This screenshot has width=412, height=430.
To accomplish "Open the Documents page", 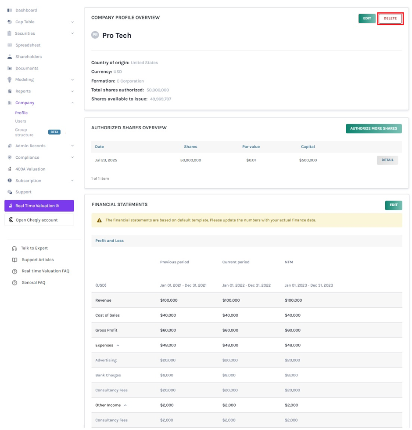I will [27, 68].
